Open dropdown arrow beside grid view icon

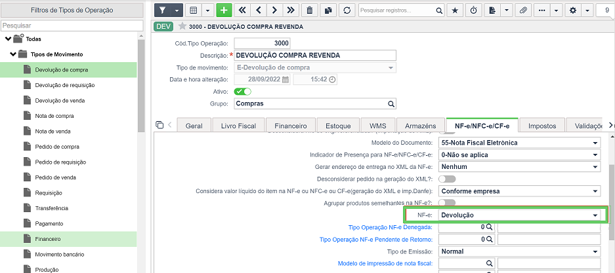pyautogui.click(x=208, y=10)
